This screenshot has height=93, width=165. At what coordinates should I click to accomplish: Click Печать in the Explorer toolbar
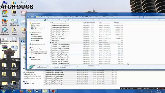click(x=61, y=20)
